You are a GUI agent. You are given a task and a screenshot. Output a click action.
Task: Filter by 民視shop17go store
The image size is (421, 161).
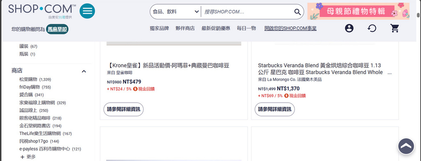point(39,141)
